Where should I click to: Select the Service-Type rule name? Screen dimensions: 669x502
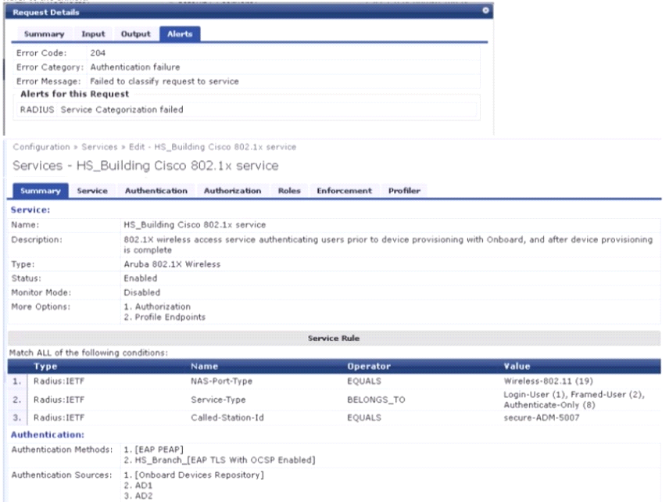pyautogui.click(x=219, y=400)
